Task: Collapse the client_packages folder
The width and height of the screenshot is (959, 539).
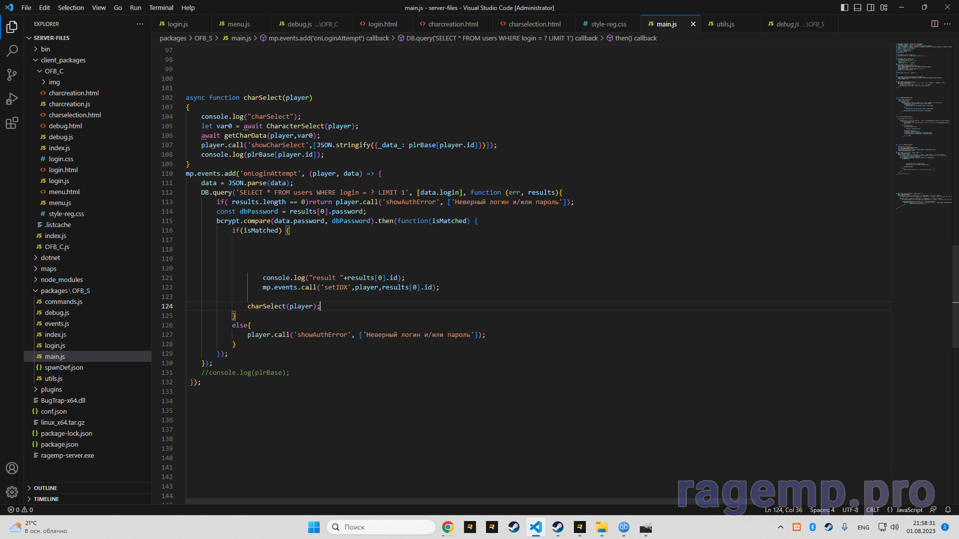Action: (x=63, y=60)
